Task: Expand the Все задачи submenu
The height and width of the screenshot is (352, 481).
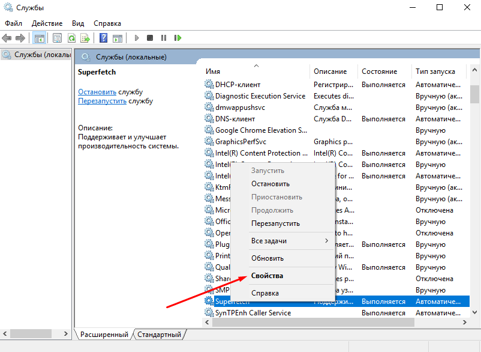Action: coord(282,241)
